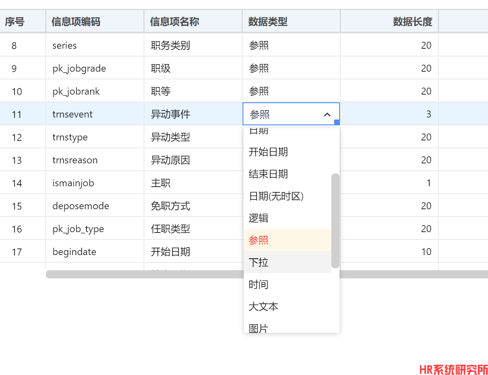This screenshot has width=488, height=375.
Task: Pick the highlighted 参照 option in list
Action: [x=259, y=240]
